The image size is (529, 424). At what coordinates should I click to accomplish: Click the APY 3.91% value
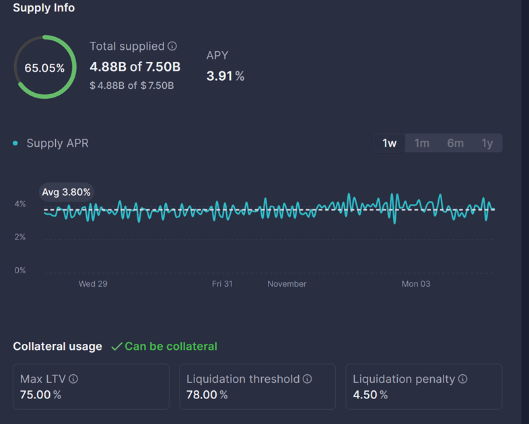tap(225, 76)
